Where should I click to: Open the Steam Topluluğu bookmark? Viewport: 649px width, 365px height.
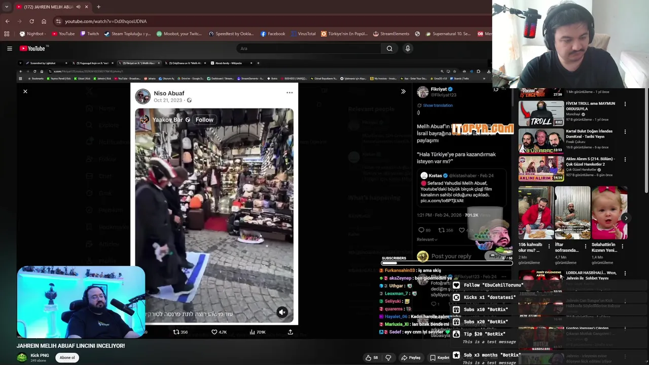pyautogui.click(x=127, y=34)
